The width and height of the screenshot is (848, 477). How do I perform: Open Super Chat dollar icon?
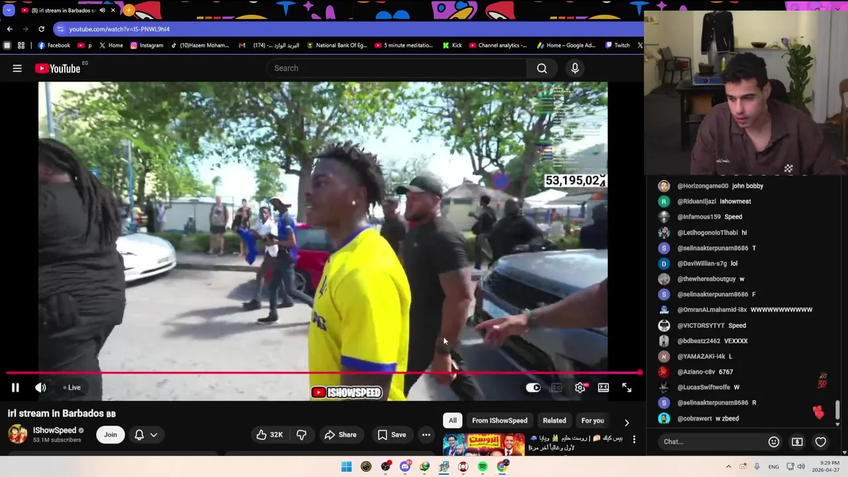[x=797, y=442]
